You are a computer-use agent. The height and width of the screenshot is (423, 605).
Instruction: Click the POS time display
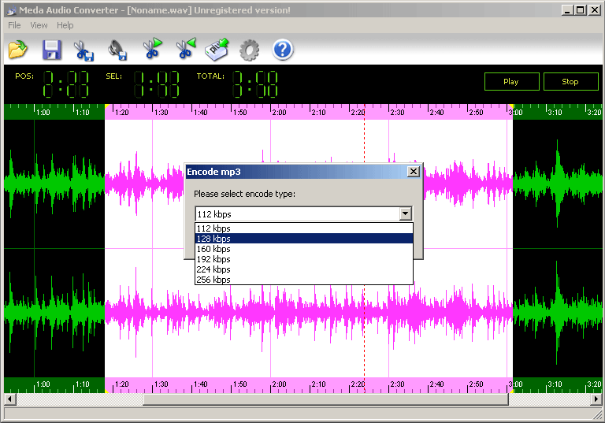coord(65,83)
